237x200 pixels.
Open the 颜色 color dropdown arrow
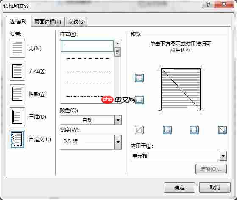[x=118, y=120]
